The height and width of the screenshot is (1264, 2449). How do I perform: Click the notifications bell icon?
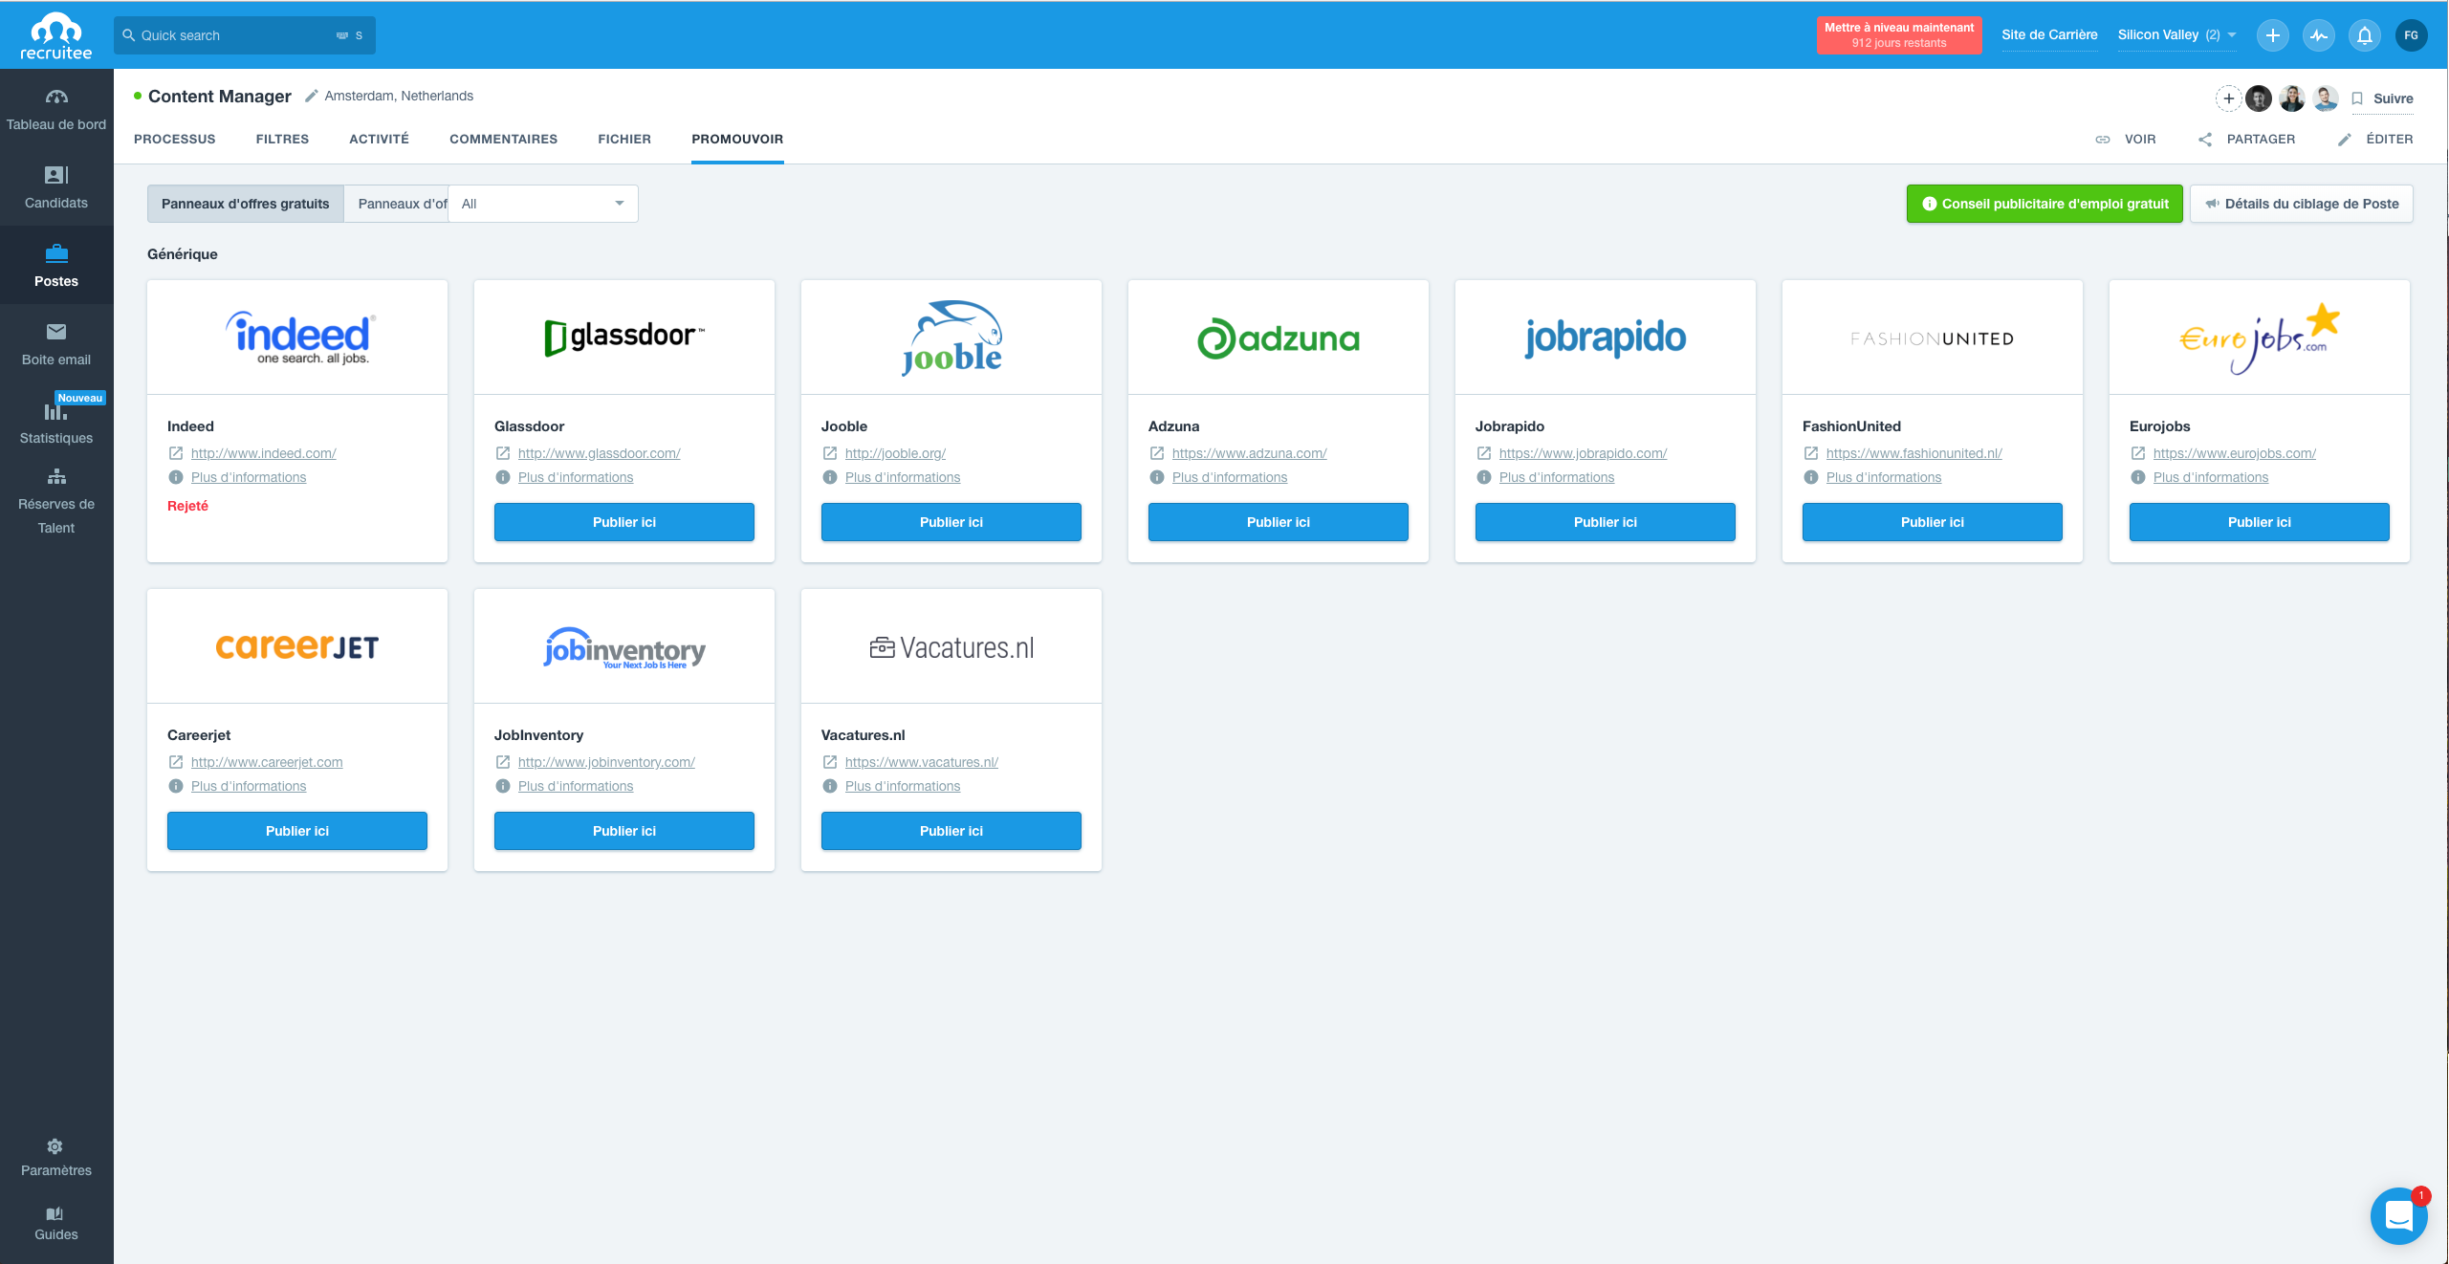(x=2364, y=33)
